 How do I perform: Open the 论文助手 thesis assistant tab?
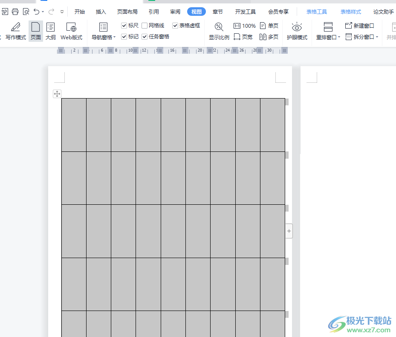pyautogui.click(x=384, y=12)
